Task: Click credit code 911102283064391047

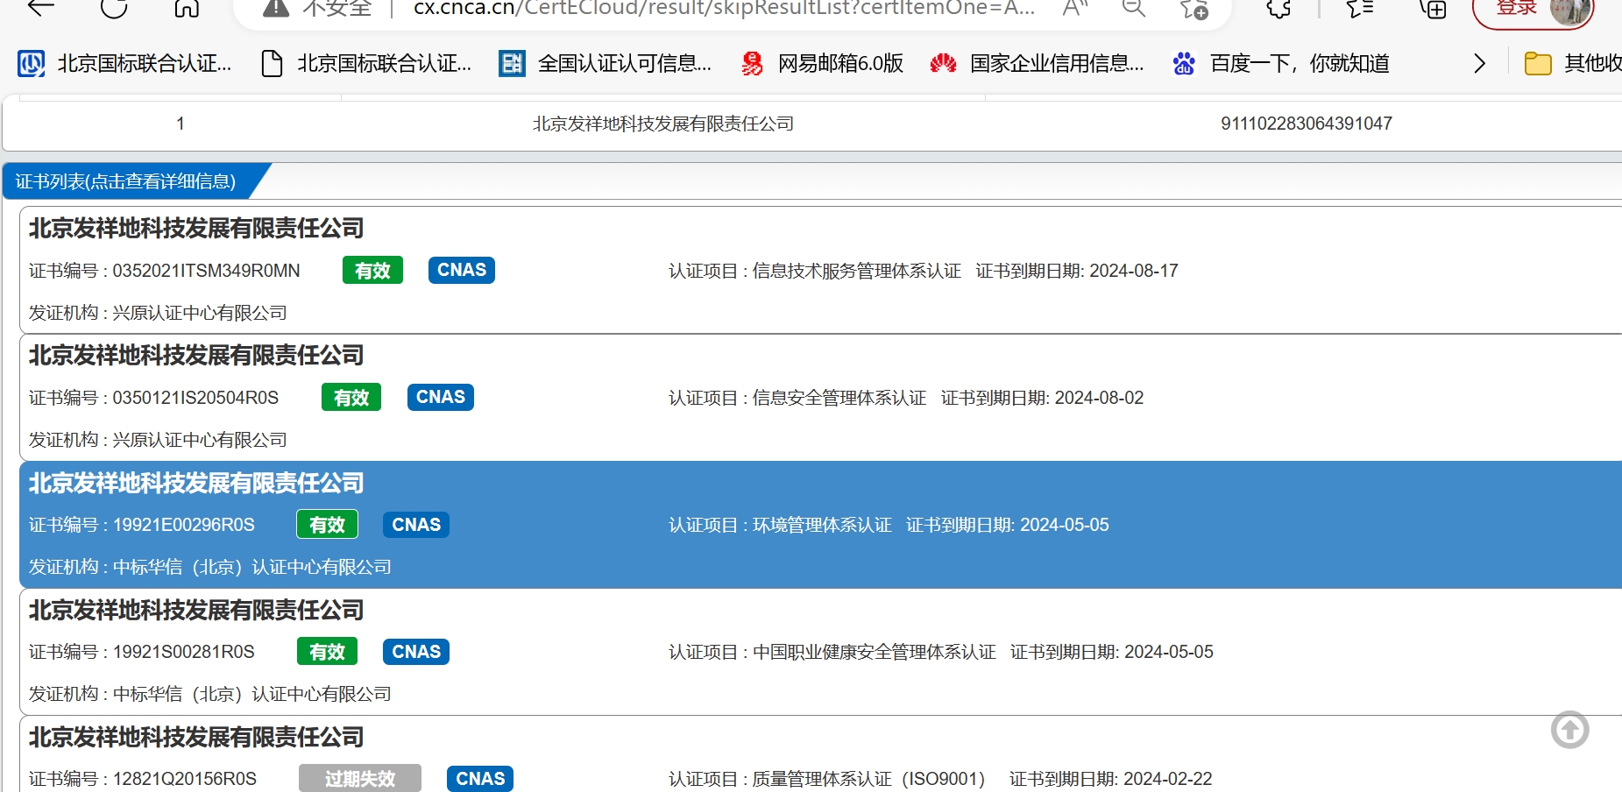Action: [1306, 124]
